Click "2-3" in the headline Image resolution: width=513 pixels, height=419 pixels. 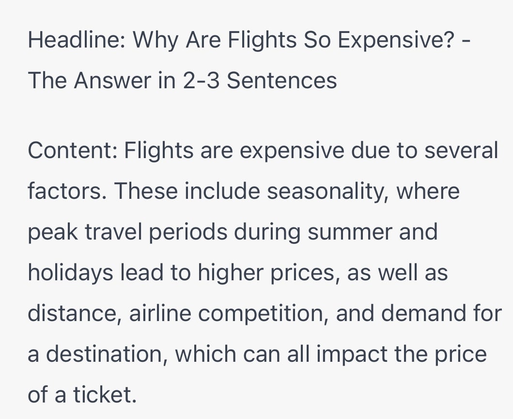coord(201,80)
